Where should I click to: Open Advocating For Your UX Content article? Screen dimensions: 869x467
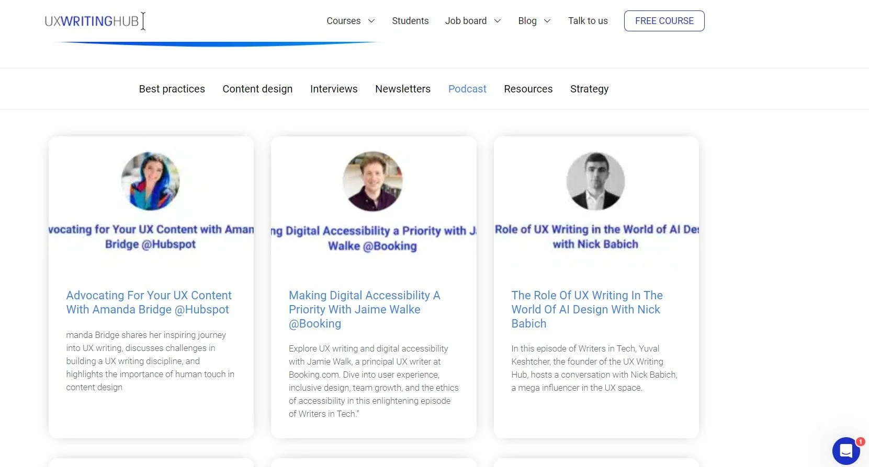coord(149,302)
